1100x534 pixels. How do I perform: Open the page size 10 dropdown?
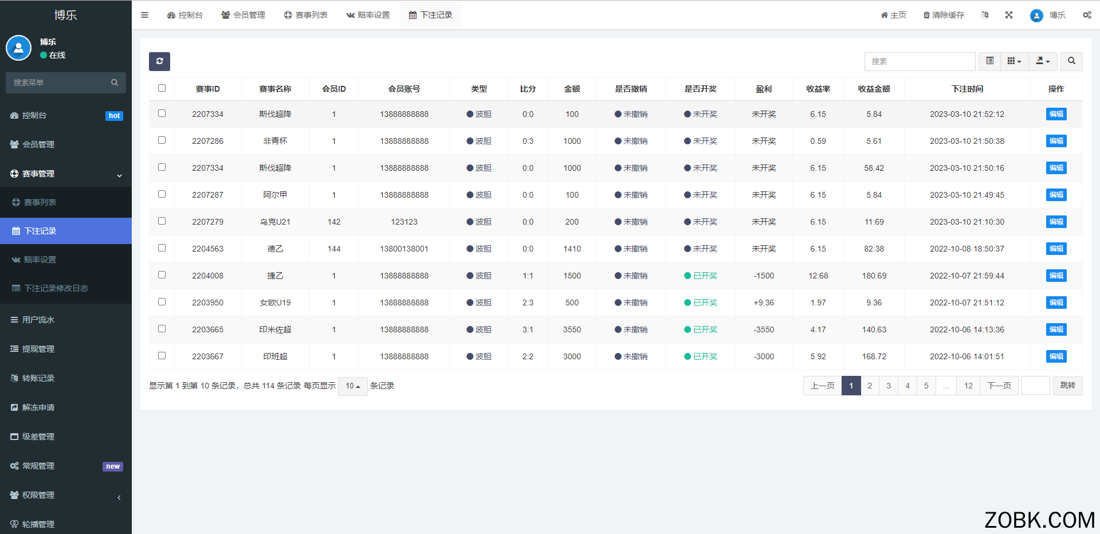(353, 386)
